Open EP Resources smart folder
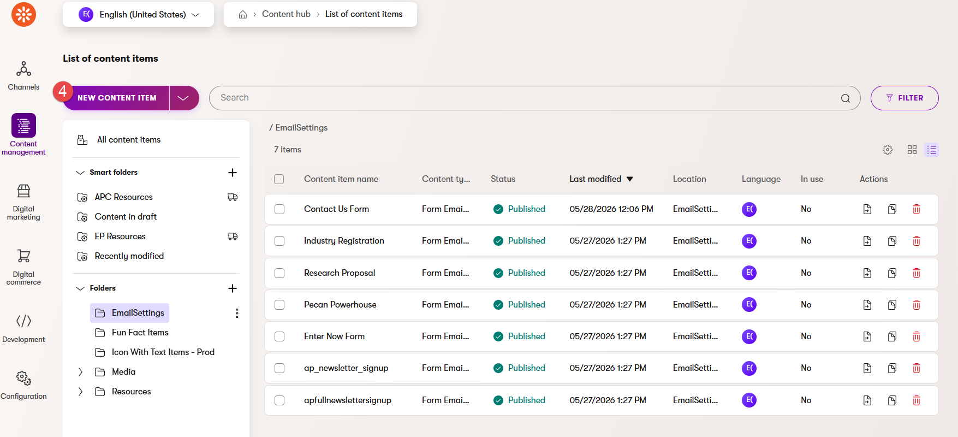Image resolution: width=958 pixels, height=437 pixels. click(x=120, y=237)
